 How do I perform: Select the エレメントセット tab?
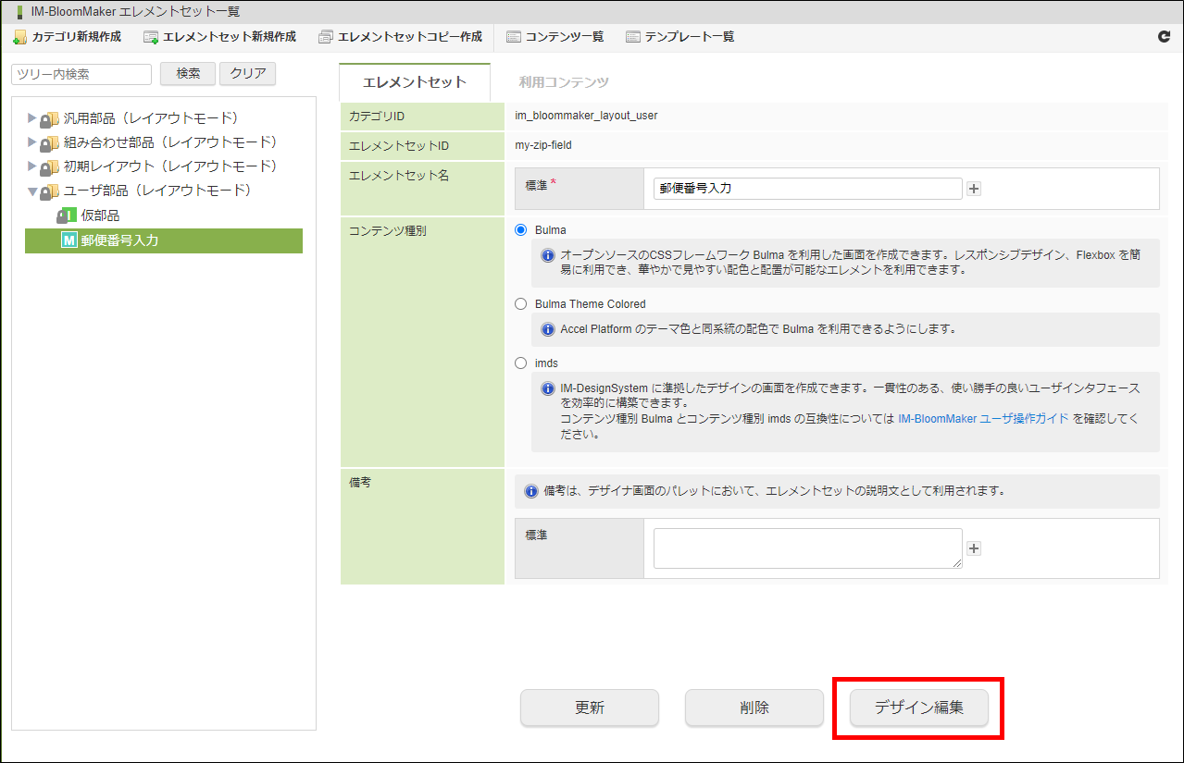pos(414,82)
